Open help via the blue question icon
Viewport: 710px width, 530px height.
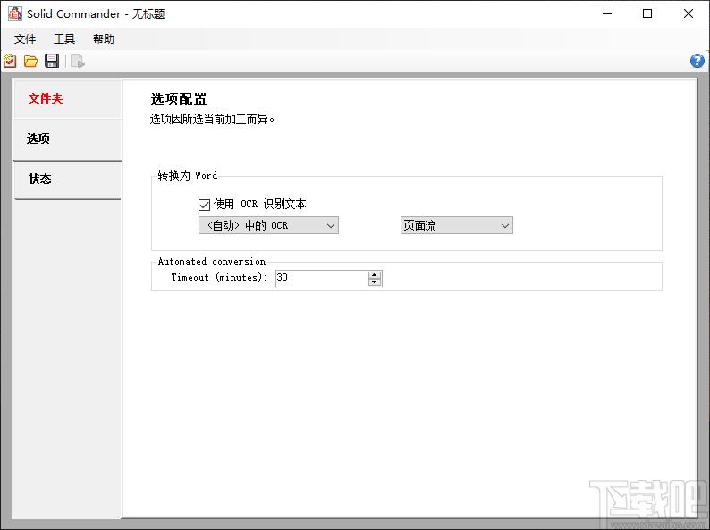click(x=697, y=61)
